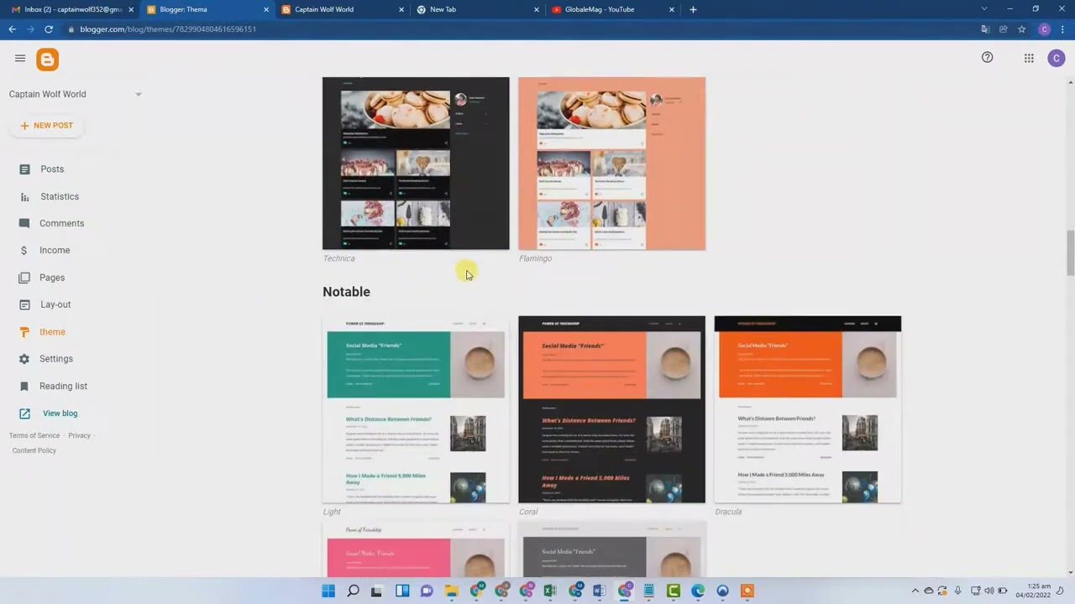Choose the Flamingo theme preview
This screenshot has height=604, width=1075.
click(611, 164)
